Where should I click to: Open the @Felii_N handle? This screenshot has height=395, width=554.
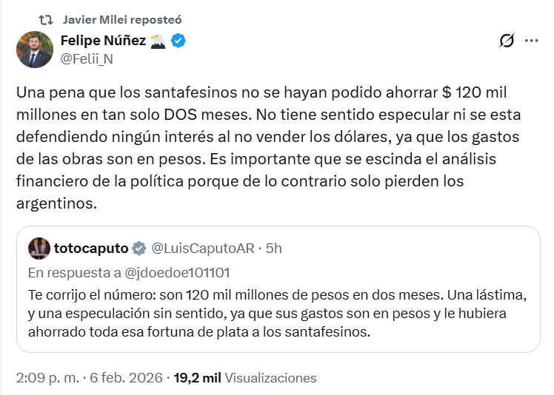pyautogui.click(x=87, y=58)
